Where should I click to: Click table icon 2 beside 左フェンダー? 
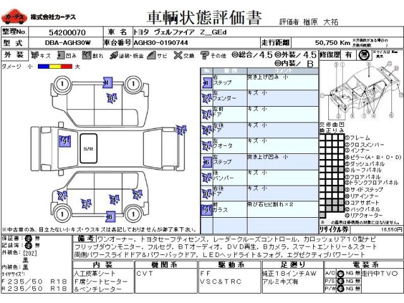[206, 98]
